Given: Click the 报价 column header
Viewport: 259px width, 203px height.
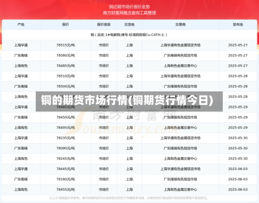Looking at the screenshot, I should (65, 25).
